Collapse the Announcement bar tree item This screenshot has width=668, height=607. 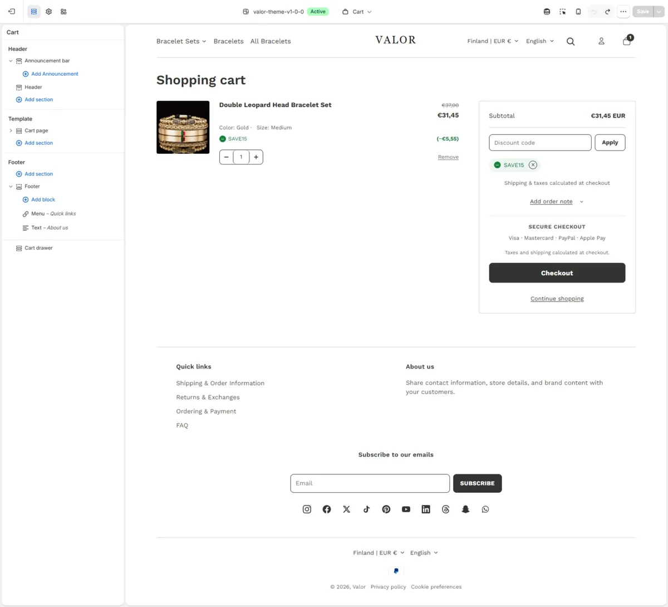[x=11, y=61]
